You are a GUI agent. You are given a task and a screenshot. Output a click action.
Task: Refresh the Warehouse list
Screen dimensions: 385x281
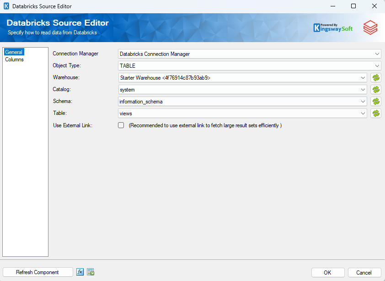click(376, 78)
